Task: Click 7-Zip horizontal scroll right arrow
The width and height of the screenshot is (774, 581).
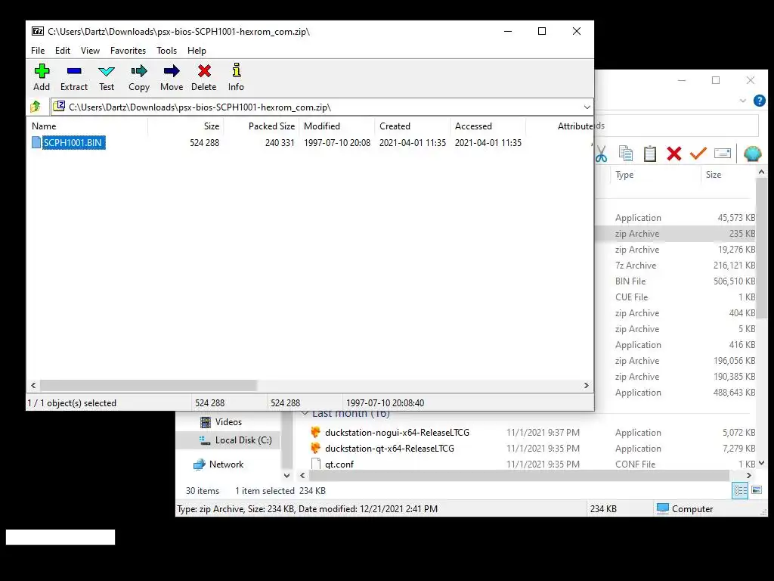Action: tap(587, 385)
